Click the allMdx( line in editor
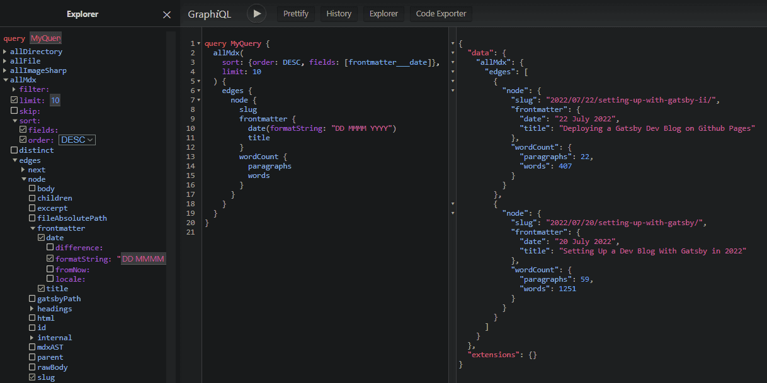Screen dimensions: 767x383 [228, 53]
